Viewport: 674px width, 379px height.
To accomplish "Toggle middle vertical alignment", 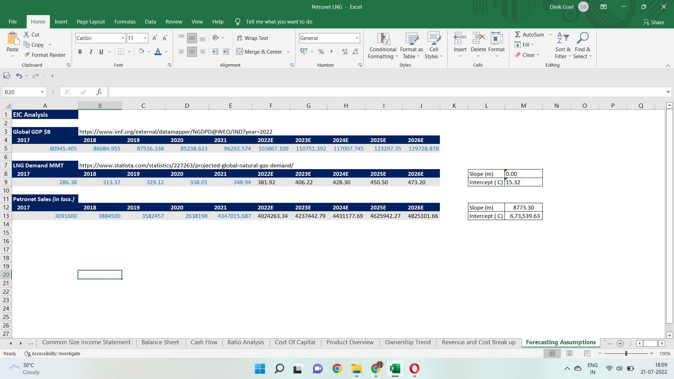I will [x=192, y=38].
